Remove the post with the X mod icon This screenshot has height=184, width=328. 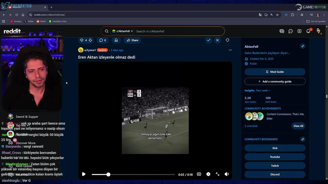(x=217, y=40)
